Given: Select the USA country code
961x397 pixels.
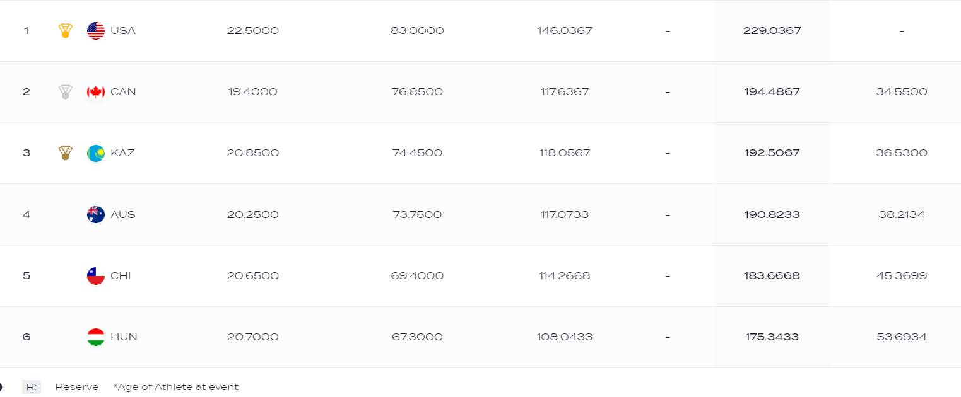Looking at the screenshot, I should [123, 31].
